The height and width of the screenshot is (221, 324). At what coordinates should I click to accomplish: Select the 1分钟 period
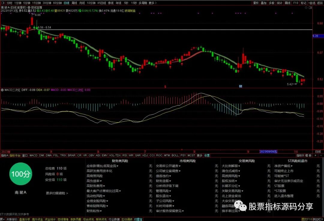click(18, 3)
